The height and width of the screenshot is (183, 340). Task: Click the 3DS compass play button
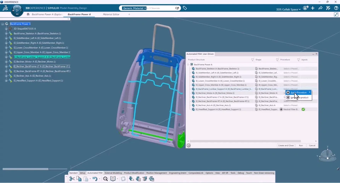tap(17, 10)
